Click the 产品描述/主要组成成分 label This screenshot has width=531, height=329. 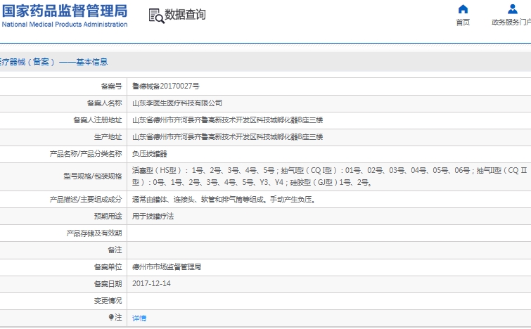pos(86,200)
